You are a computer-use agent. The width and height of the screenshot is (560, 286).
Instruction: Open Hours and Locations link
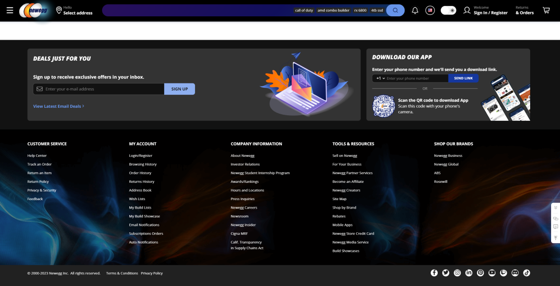point(247,190)
